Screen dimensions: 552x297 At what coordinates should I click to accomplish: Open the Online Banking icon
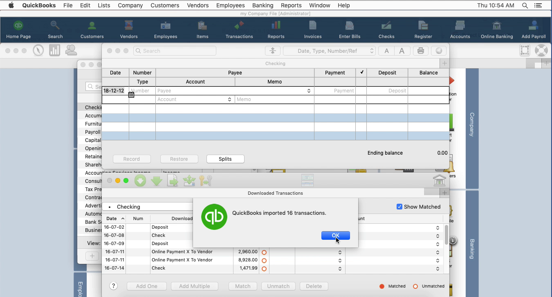pyautogui.click(x=497, y=29)
